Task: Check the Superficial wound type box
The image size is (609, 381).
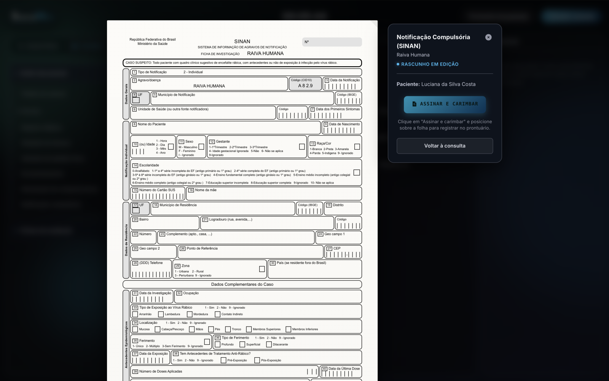Action: coord(242,344)
